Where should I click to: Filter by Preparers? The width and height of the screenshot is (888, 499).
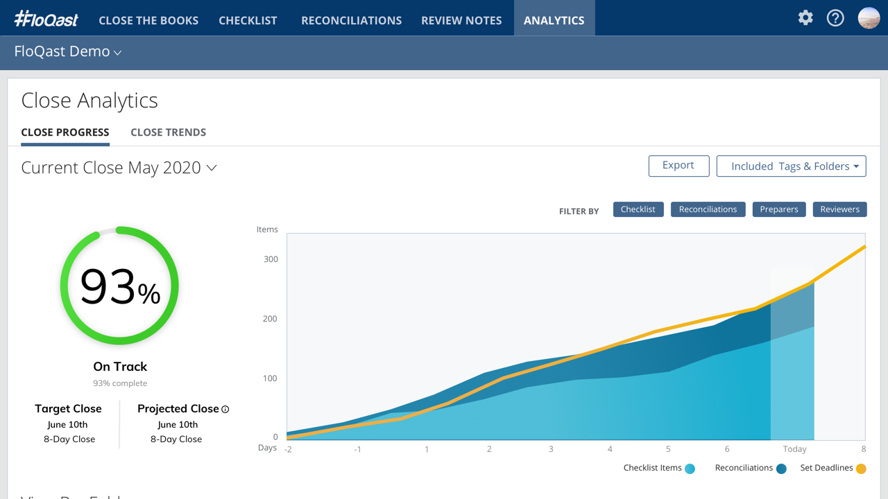(779, 209)
